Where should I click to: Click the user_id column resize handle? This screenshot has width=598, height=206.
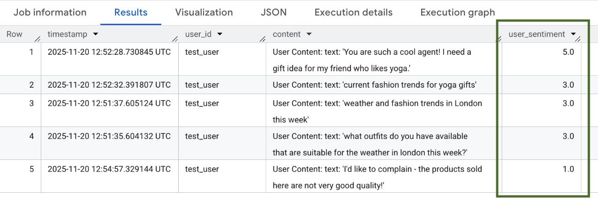263,39
